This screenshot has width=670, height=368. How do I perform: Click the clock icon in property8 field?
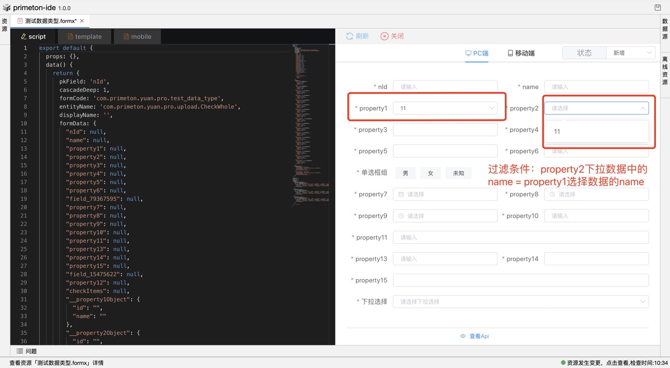[x=552, y=194]
